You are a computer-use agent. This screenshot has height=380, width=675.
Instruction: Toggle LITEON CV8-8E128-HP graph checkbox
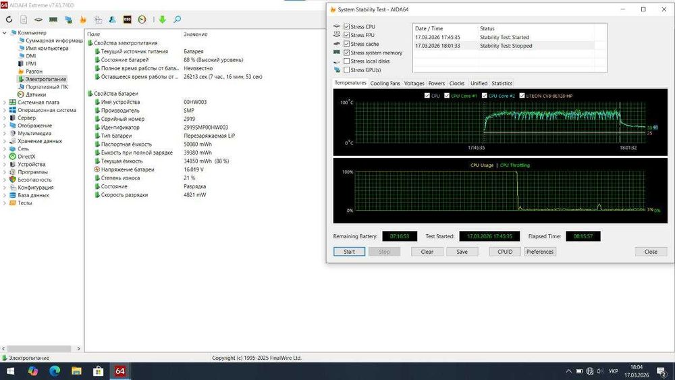point(522,96)
